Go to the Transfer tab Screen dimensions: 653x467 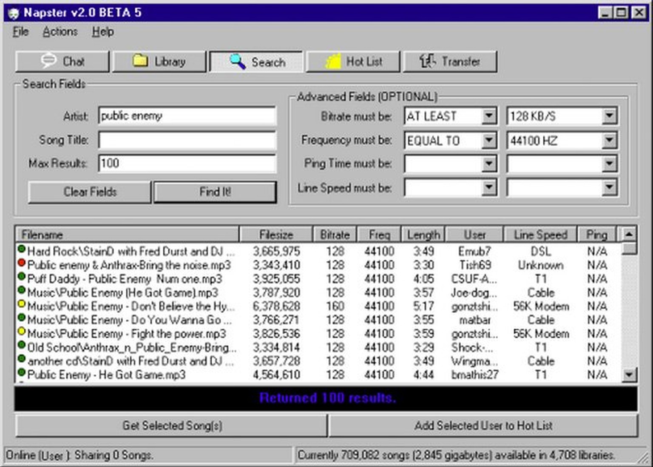click(x=450, y=62)
